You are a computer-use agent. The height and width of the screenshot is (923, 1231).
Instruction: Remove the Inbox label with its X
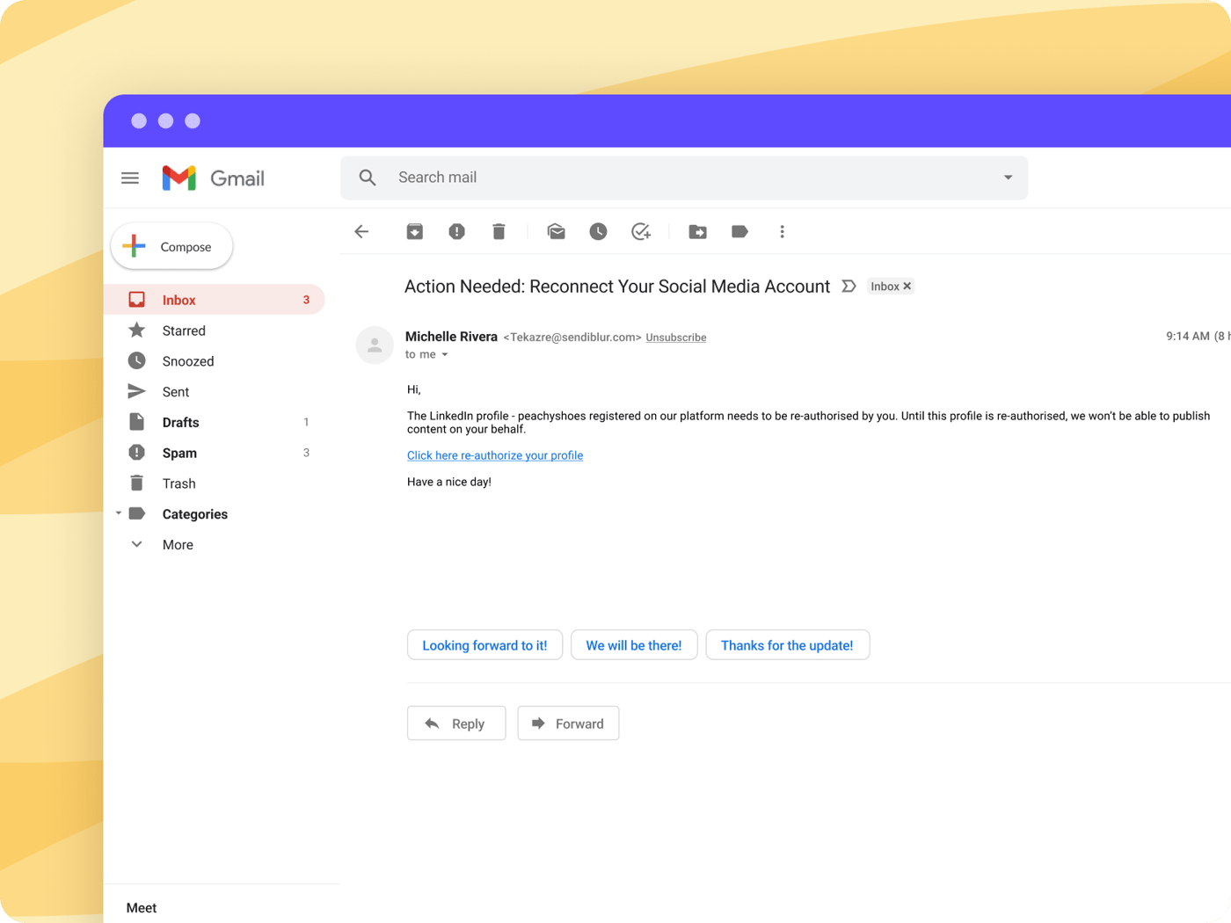(x=907, y=286)
